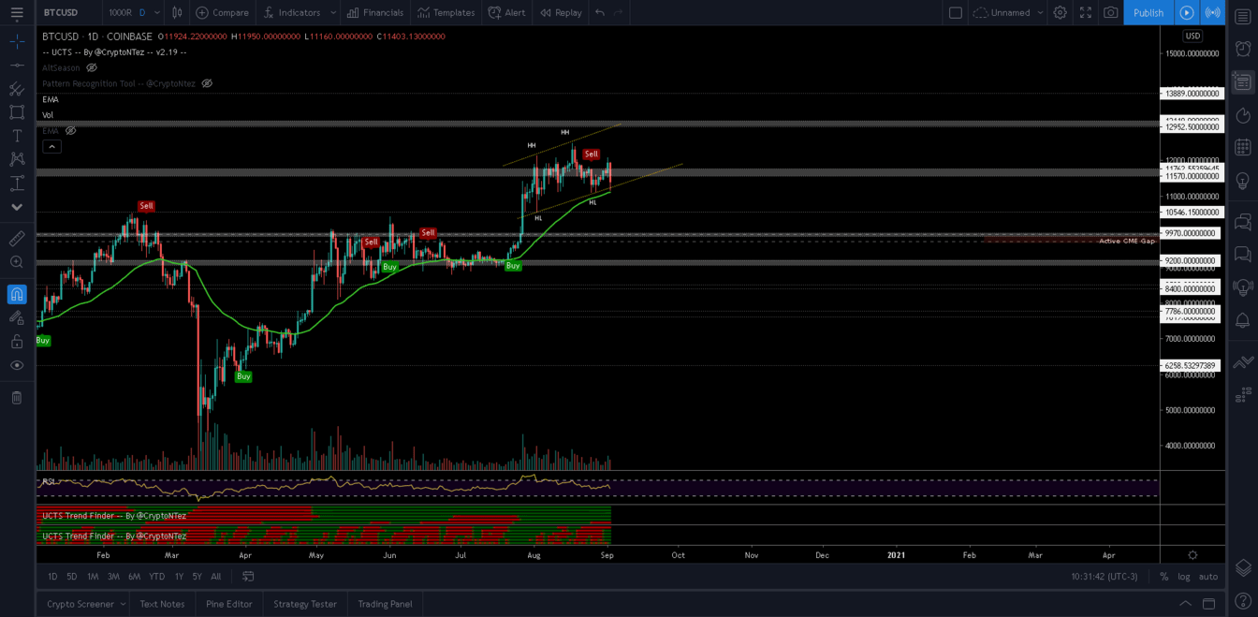Open the Unnamed layout dropdown
This screenshot has height=617, width=1258.
(x=1007, y=12)
